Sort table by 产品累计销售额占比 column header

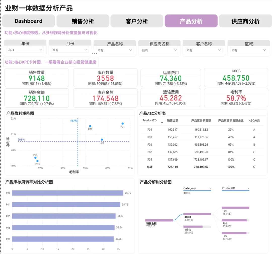pos(231,121)
